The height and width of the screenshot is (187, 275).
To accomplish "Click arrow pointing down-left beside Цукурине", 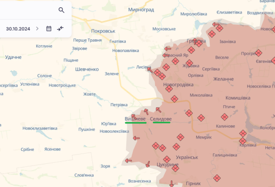I will pos(148,164).
